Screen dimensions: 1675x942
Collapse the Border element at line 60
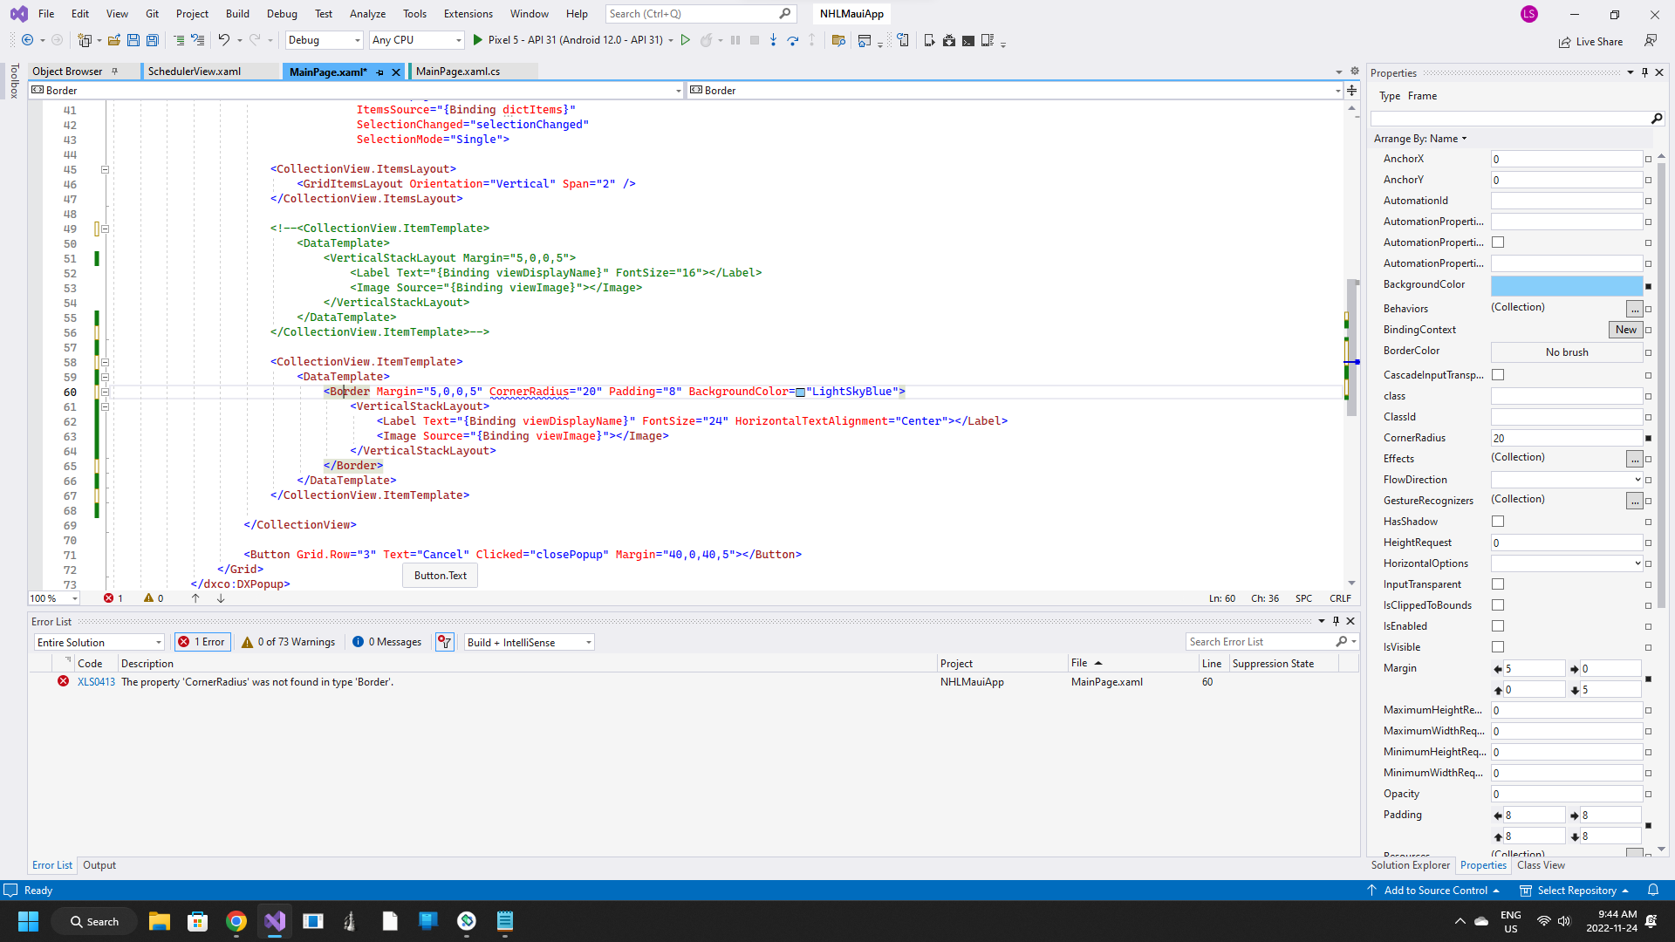click(105, 392)
